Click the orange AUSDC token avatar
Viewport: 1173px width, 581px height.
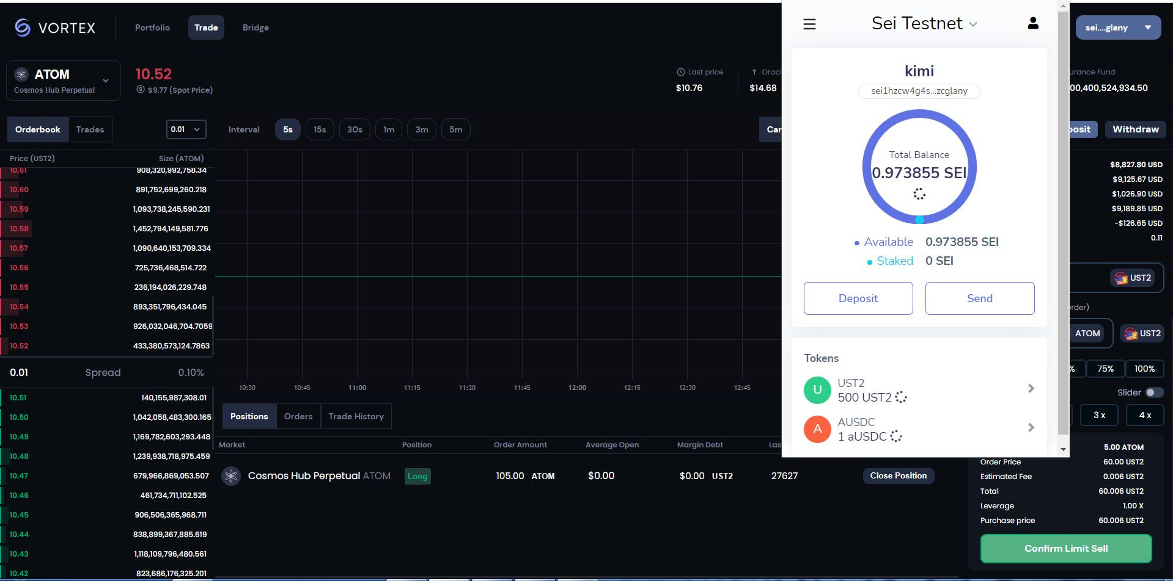(x=817, y=429)
